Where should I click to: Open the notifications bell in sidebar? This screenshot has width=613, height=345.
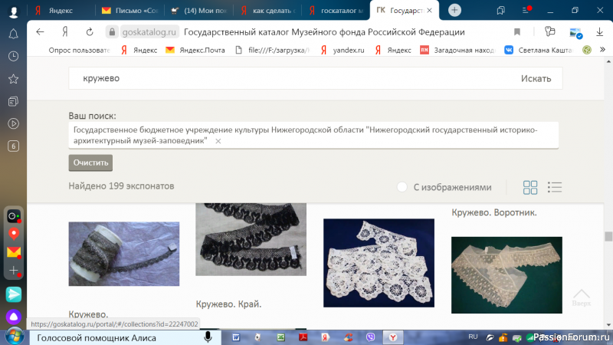pyautogui.click(x=13, y=34)
